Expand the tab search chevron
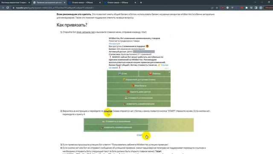 coord(255,2)
